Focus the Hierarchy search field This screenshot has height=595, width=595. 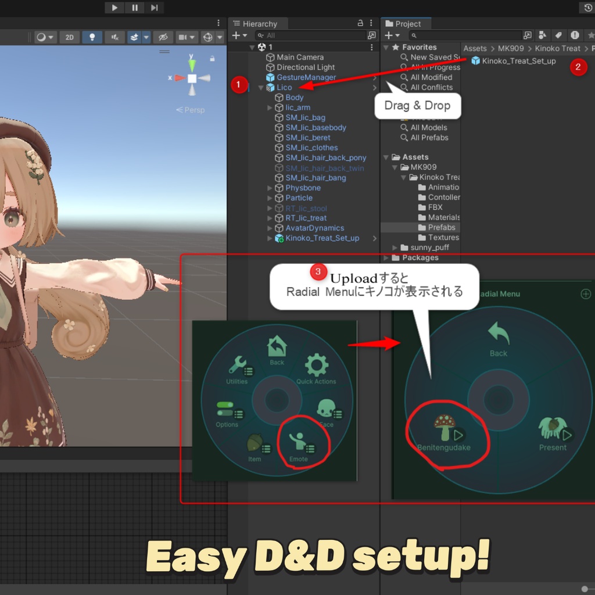pos(311,35)
